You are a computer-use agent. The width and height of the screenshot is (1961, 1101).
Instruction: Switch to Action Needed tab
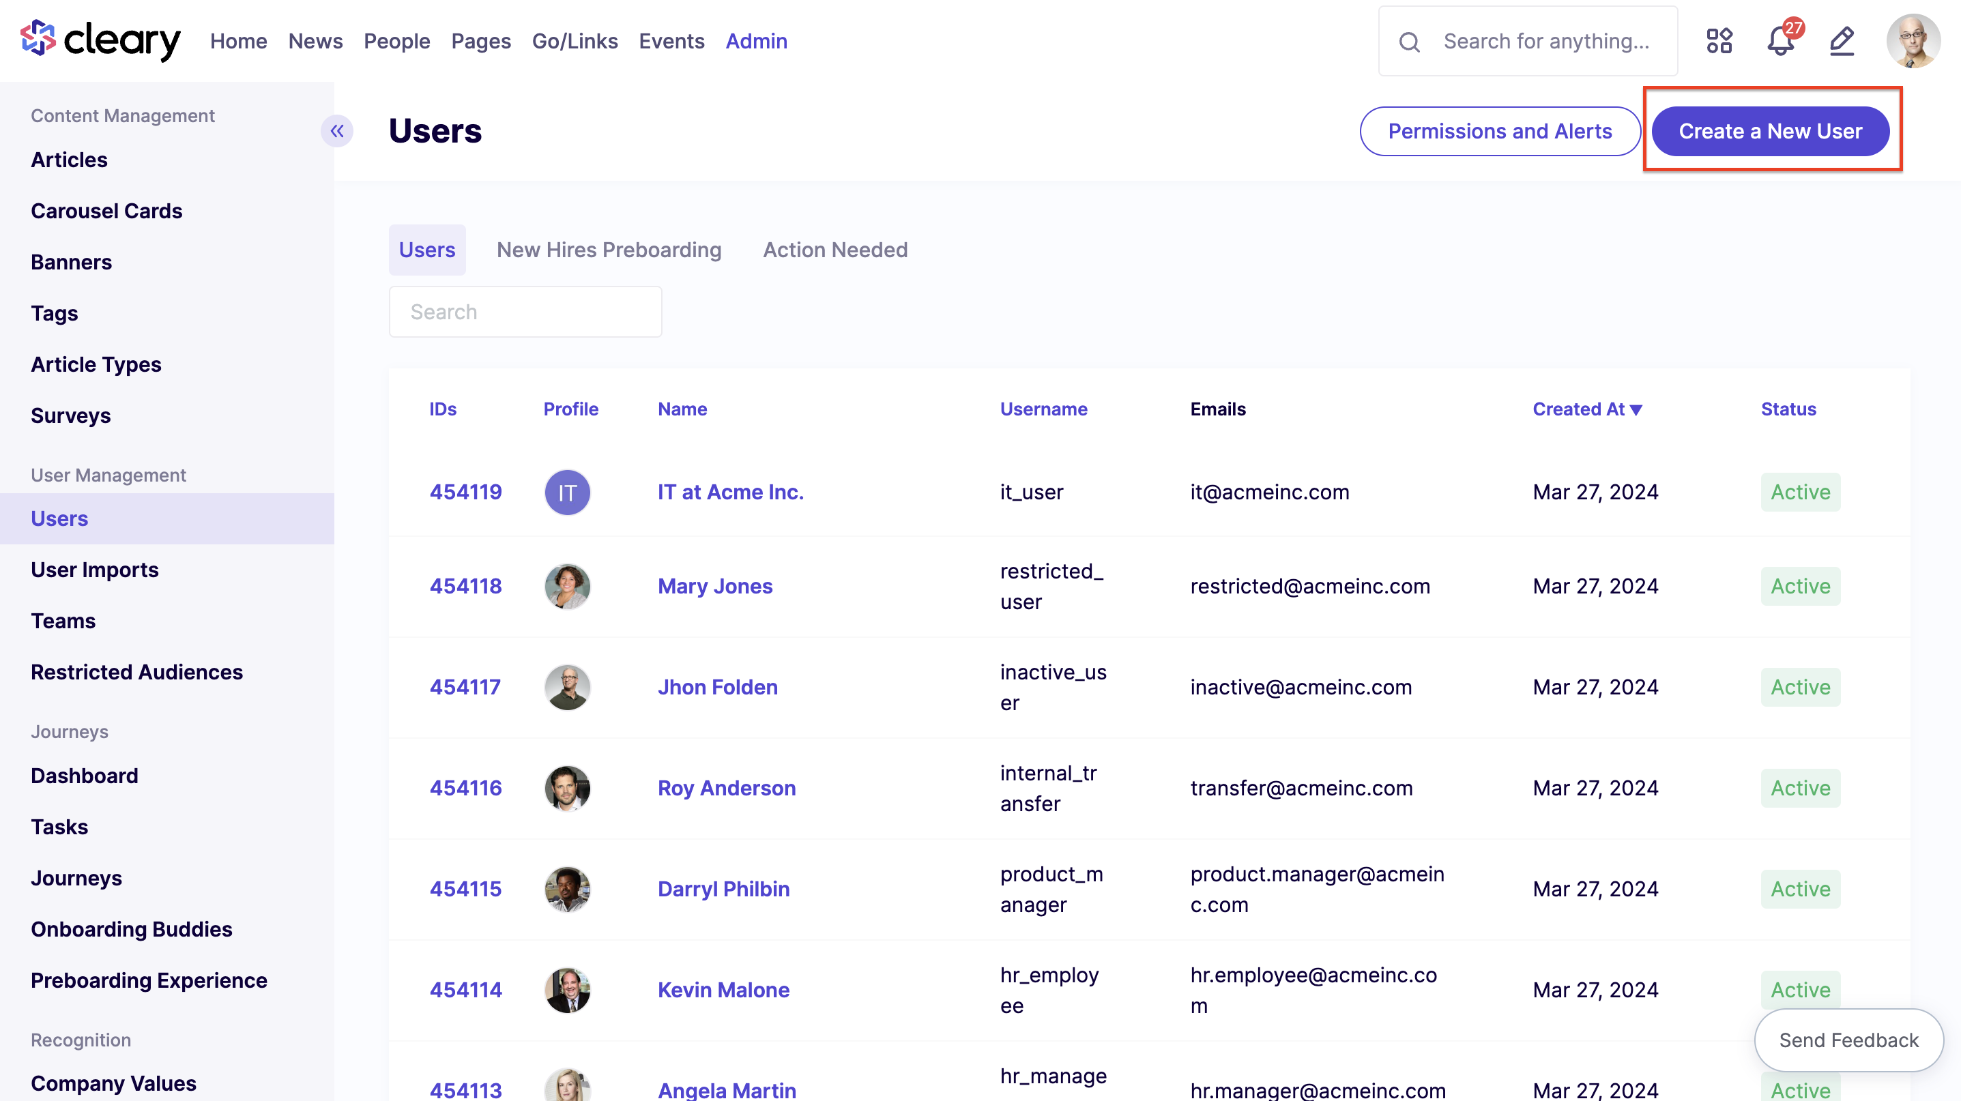tap(835, 250)
